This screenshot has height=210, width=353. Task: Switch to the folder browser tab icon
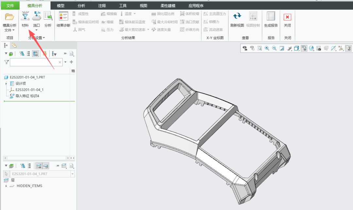coord(14,46)
